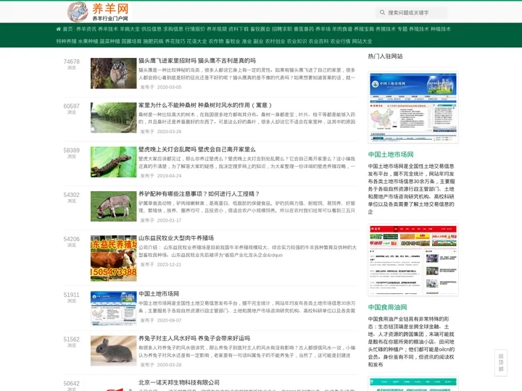This screenshot has width=522, height=391.
Task: Open article 家里为什么不能种桑树 title
Action: [x=205, y=105]
